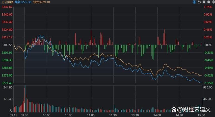Click the blue anchor icon in top toolbar
The height and width of the screenshot is (117, 215).
coord(195,2)
